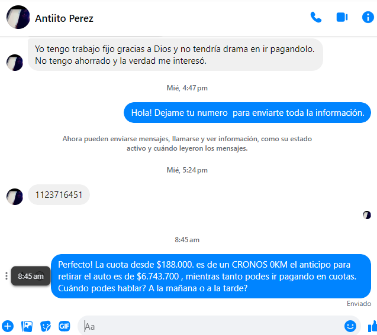Select the phone number message 1123716451
This screenshot has height=335, width=377.
(59, 194)
